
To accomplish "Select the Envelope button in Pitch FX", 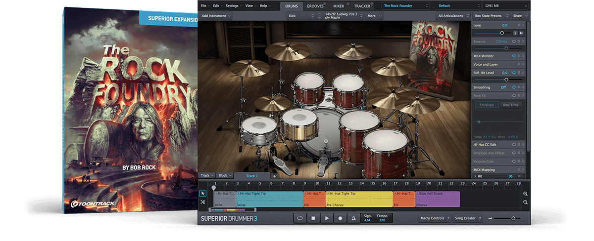I will tap(487, 105).
